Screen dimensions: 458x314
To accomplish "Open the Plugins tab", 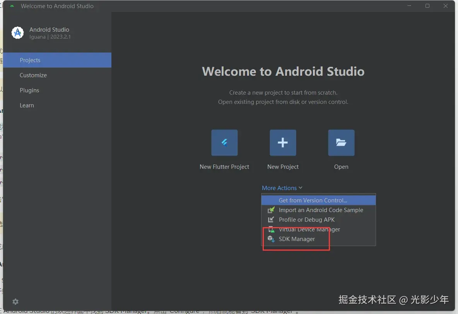I will click(57, 90).
